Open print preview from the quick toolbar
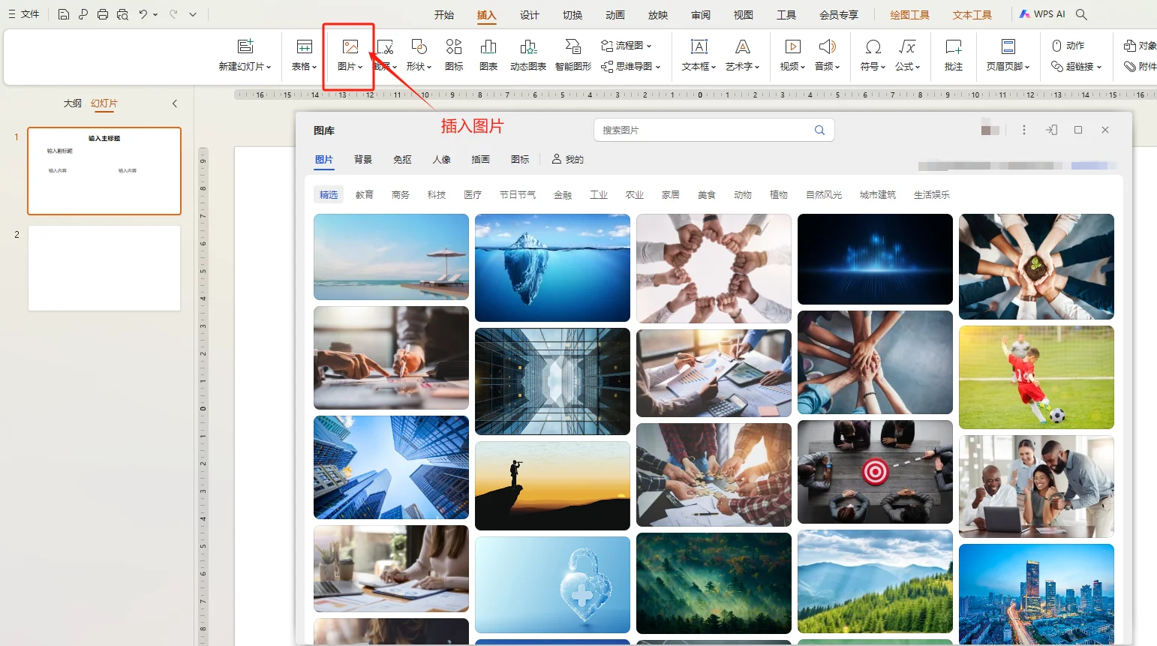 click(122, 14)
